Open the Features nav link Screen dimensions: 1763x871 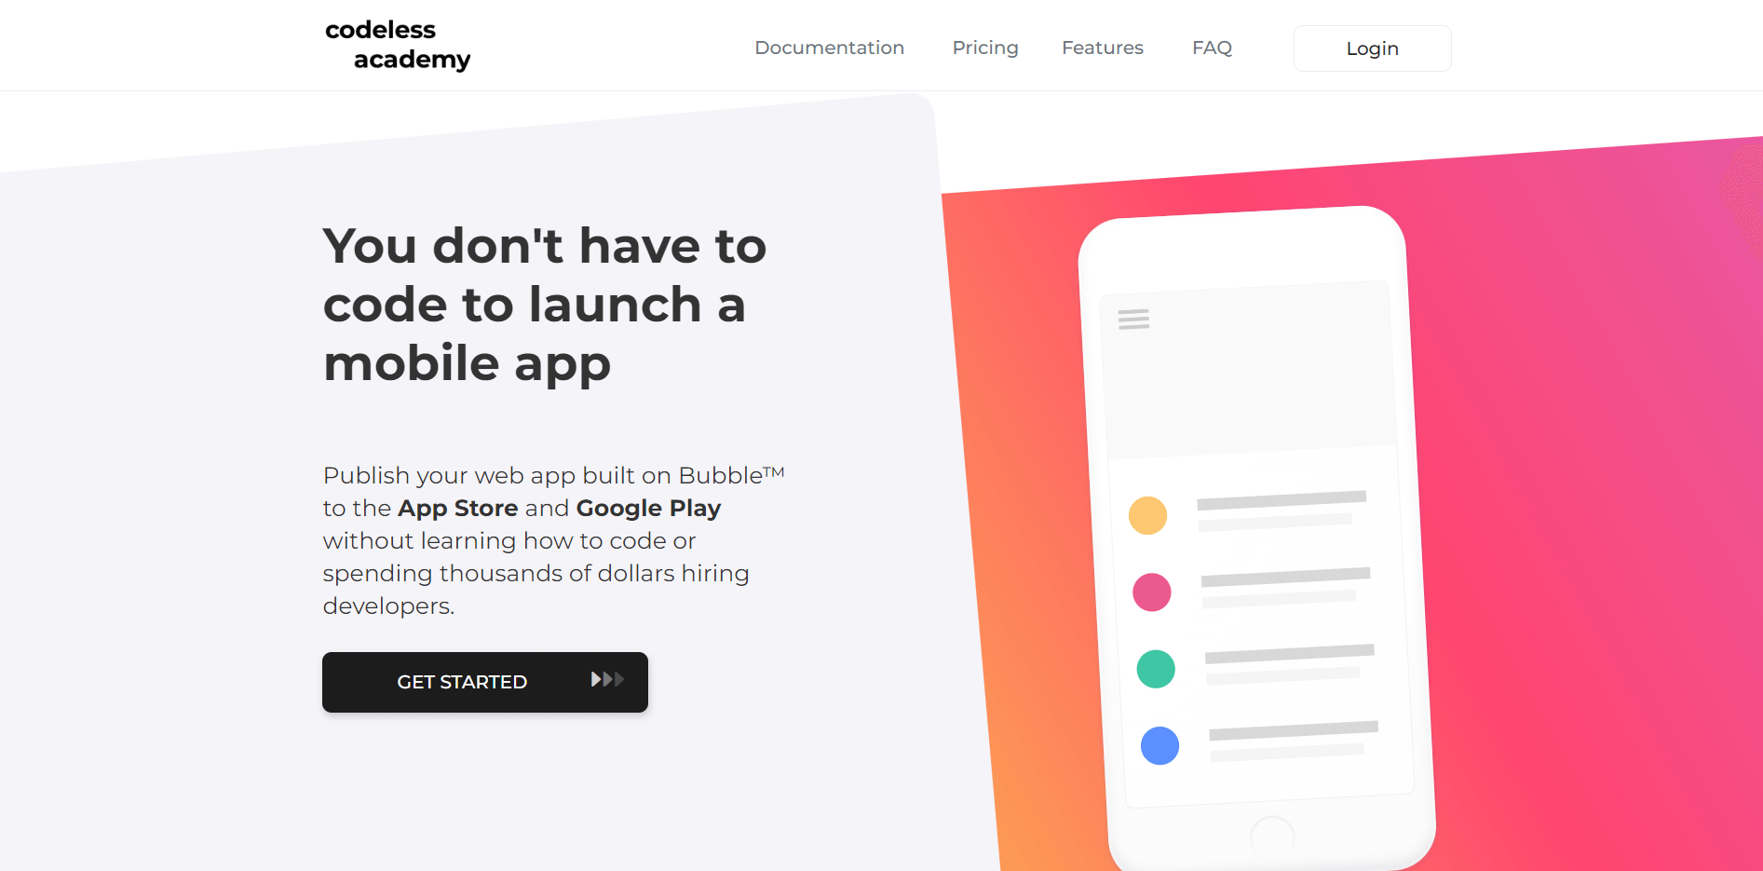1102,48
